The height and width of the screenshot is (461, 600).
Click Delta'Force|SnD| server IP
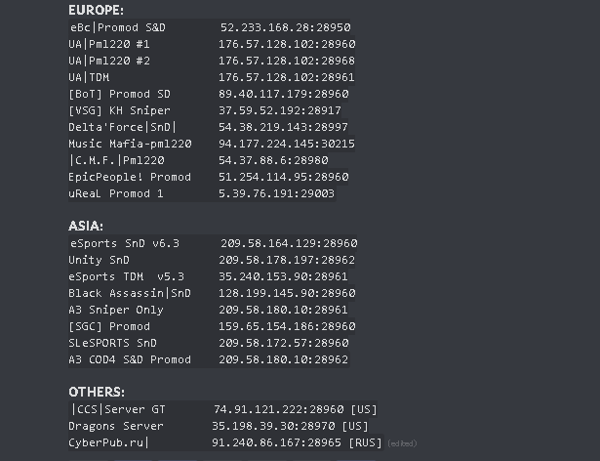click(283, 127)
